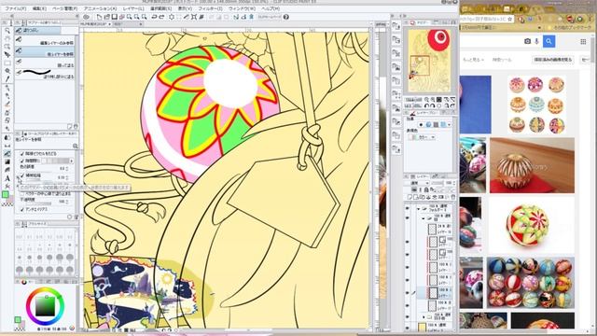Select the 他レイヤーを参照 fill sub tool
Image resolution: width=597 pixels, height=336 pixels.
[x=45, y=52]
